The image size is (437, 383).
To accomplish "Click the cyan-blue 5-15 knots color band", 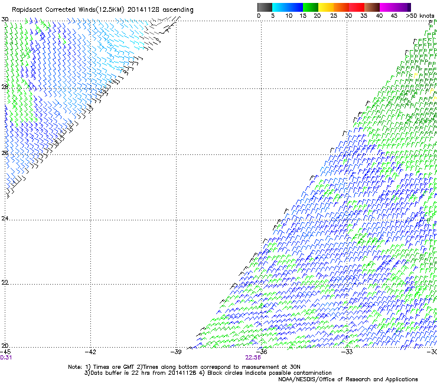I will click(288, 7).
